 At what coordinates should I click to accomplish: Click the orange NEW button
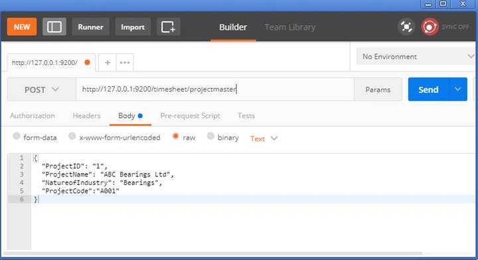tap(22, 27)
